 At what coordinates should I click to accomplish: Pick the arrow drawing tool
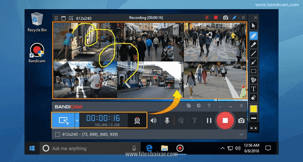(253, 62)
